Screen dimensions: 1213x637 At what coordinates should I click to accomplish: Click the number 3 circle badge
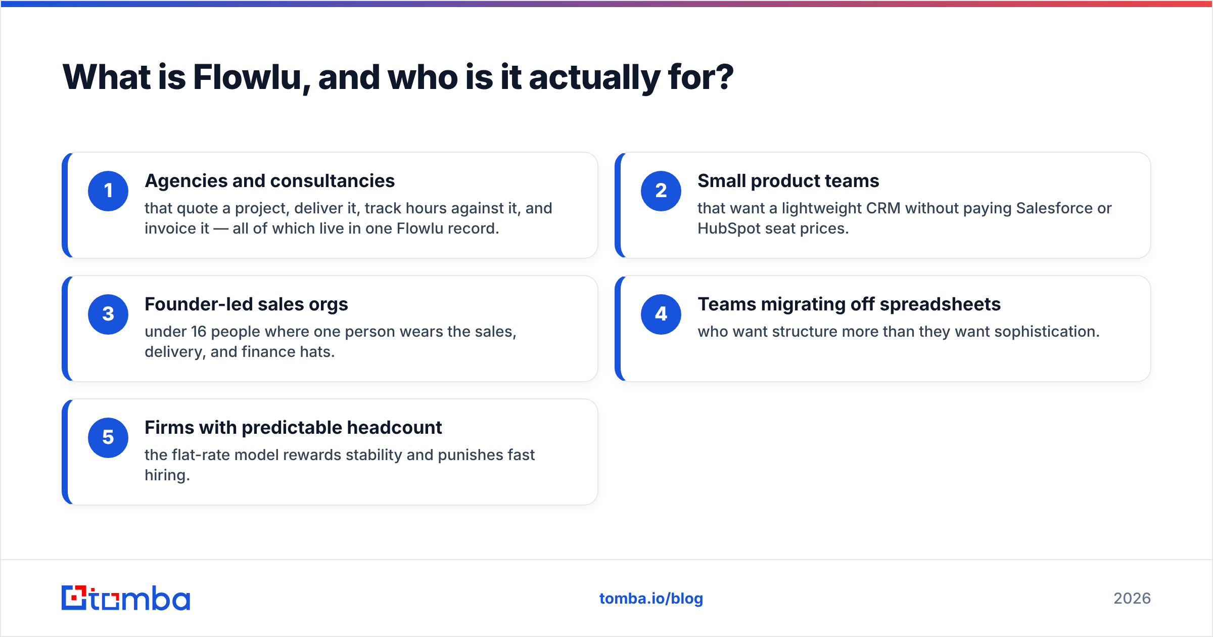(108, 314)
